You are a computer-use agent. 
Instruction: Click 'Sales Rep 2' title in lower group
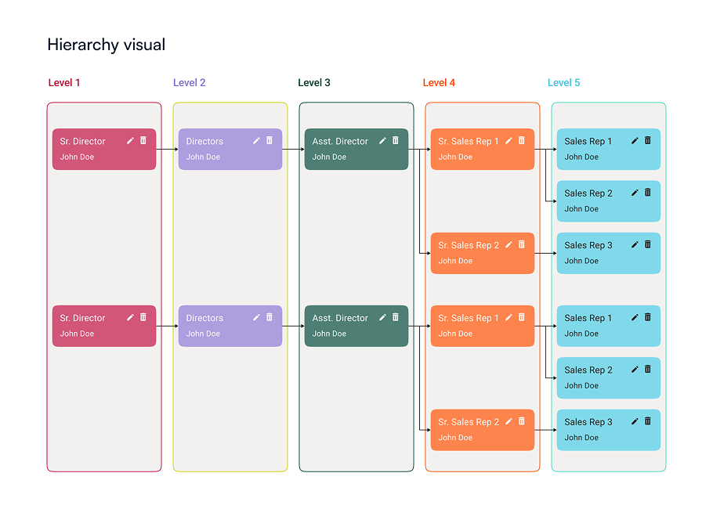(588, 370)
